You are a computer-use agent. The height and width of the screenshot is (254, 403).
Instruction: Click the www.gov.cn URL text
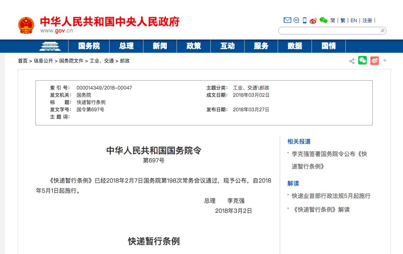pyautogui.click(x=56, y=31)
